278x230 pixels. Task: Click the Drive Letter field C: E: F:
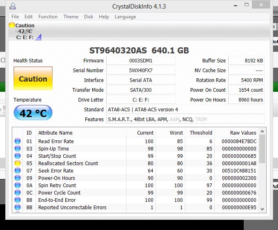(141, 100)
